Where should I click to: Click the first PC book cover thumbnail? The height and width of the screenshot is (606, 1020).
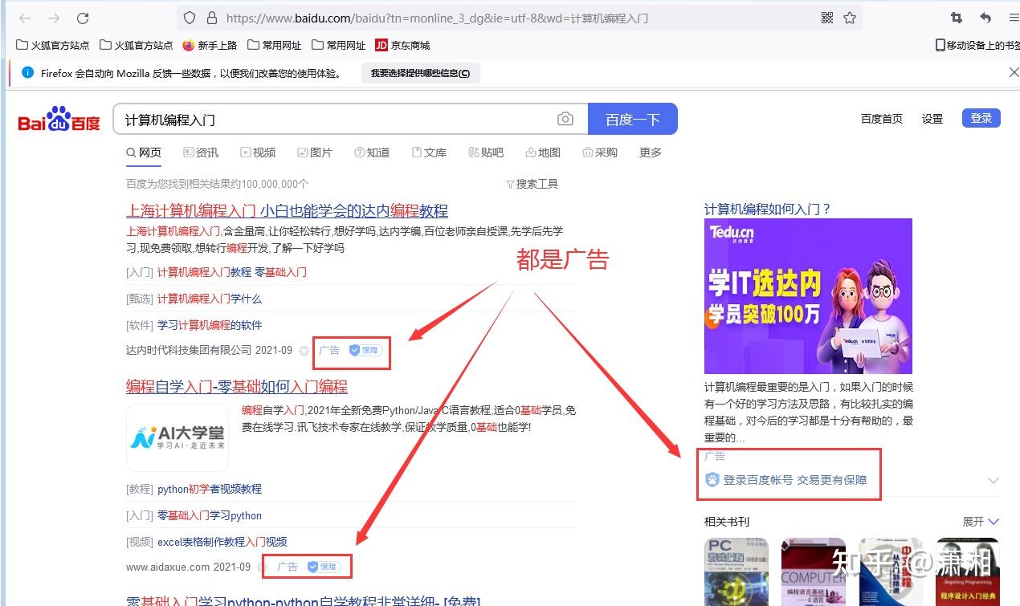(x=736, y=571)
